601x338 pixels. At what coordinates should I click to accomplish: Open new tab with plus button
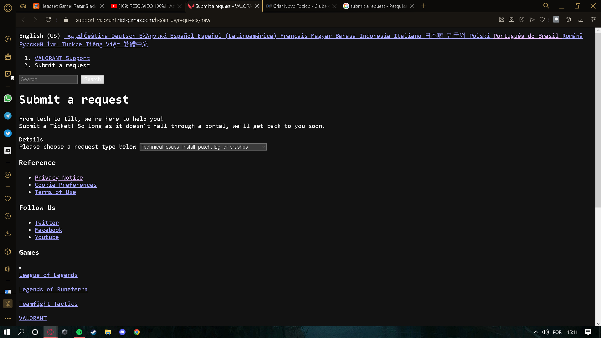[x=424, y=6]
